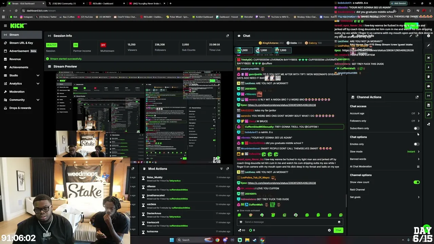Image resolution: width=434 pixels, height=244 pixels.
Task: Click the right rail info icon
Action: (x=429, y=36)
